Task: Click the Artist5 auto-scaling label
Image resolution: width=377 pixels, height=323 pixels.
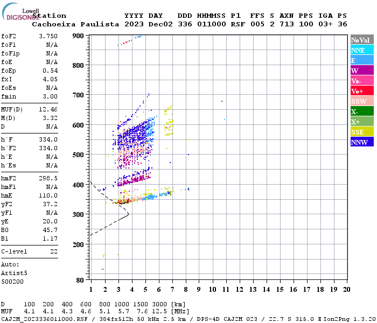Action: point(14,273)
